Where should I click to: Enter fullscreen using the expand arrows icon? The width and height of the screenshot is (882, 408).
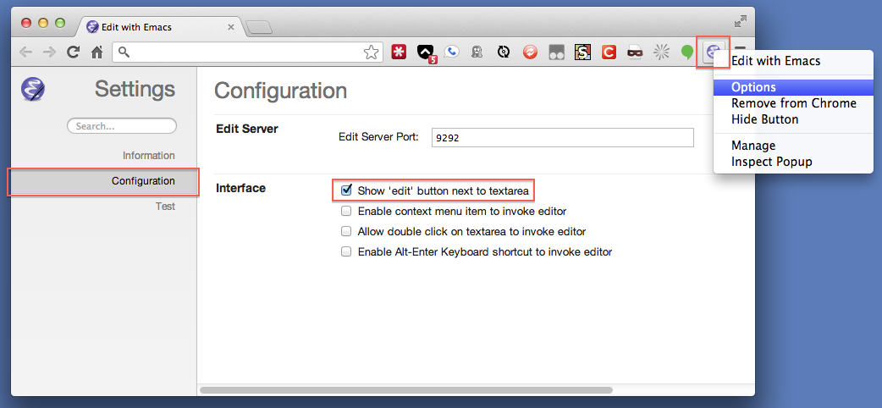point(741,22)
